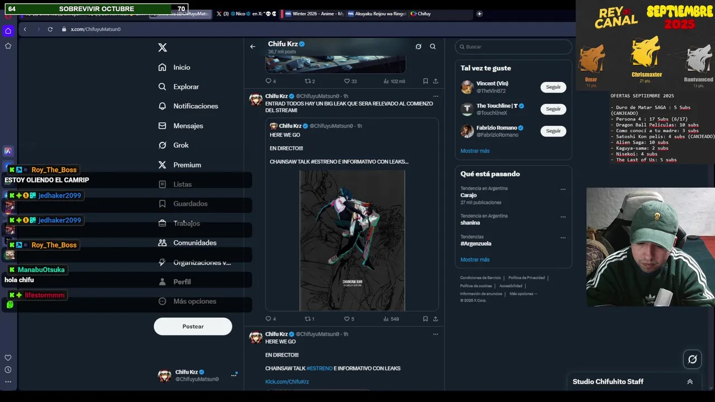Switch to the Akuyaku Reijou wa Ringoku tab
Viewport: 715px width, 402px height.
click(x=376, y=13)
